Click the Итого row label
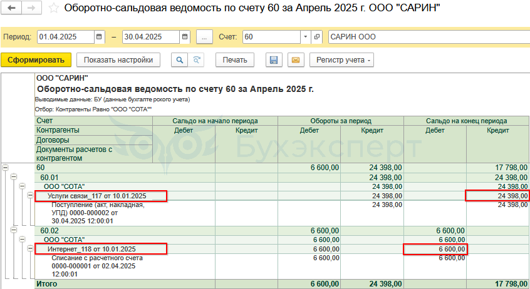 [46, 284]
